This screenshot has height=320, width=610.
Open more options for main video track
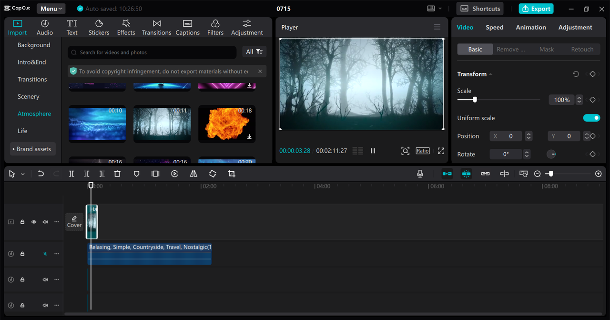click(x=57, y=222)
